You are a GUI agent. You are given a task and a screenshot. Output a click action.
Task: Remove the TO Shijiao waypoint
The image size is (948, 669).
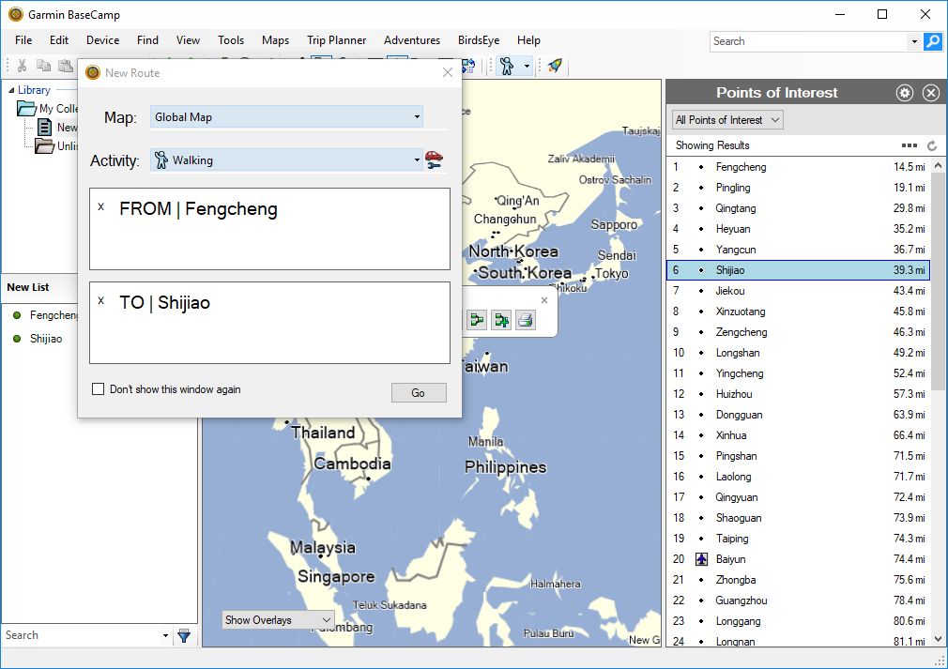point(101,300)
